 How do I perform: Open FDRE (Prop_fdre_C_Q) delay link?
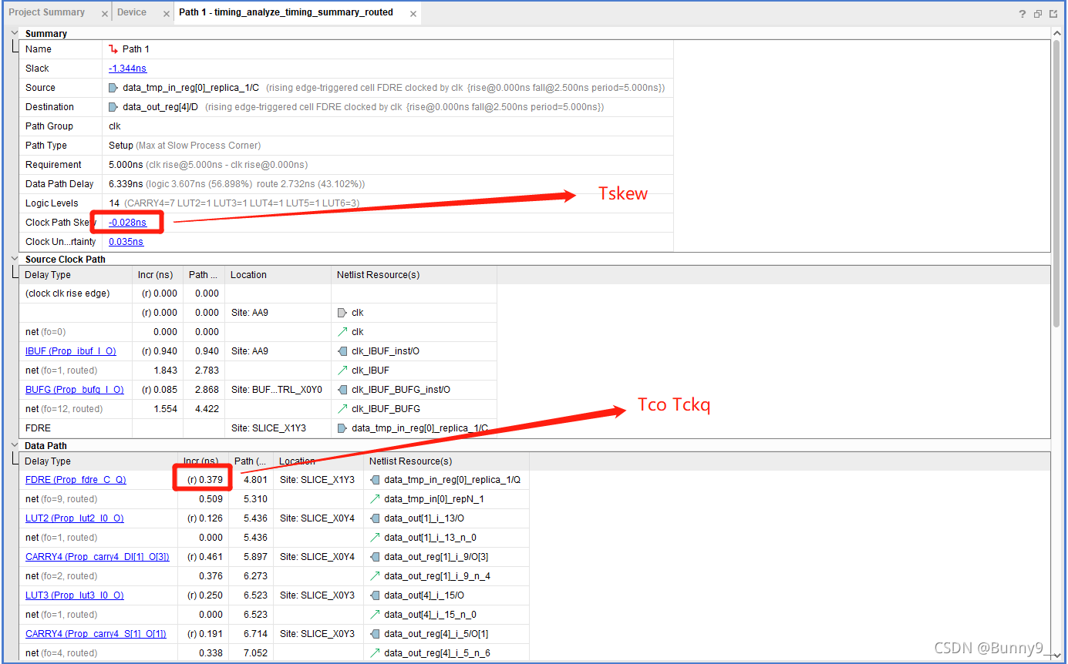tap(76, 480)
